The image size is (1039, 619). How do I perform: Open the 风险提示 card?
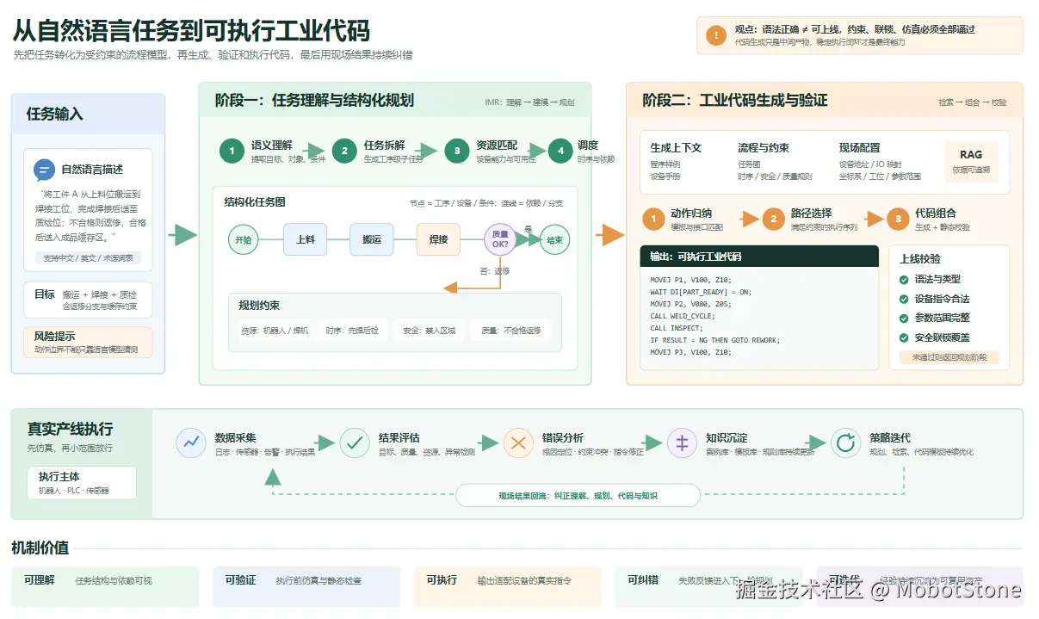pos(88,342)
